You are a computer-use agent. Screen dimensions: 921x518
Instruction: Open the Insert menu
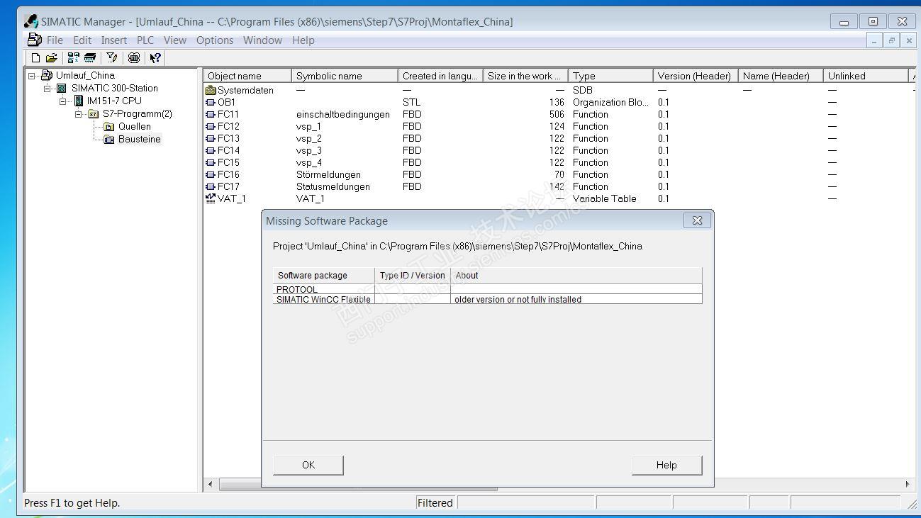114,40
